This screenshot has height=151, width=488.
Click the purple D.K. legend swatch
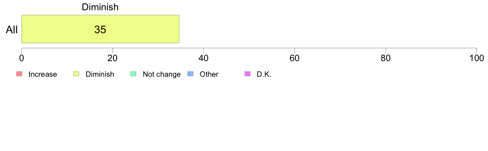[x=248, y=74]
